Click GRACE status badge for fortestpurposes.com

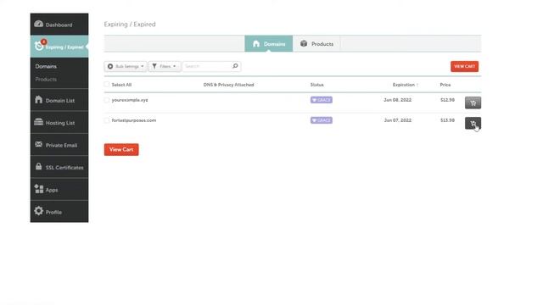click(x=322, y=120)
